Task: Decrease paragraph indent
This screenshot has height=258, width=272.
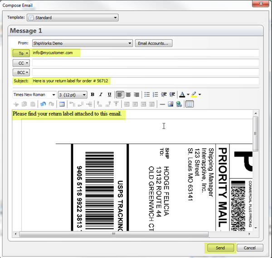Action: [x=164, y=94]
